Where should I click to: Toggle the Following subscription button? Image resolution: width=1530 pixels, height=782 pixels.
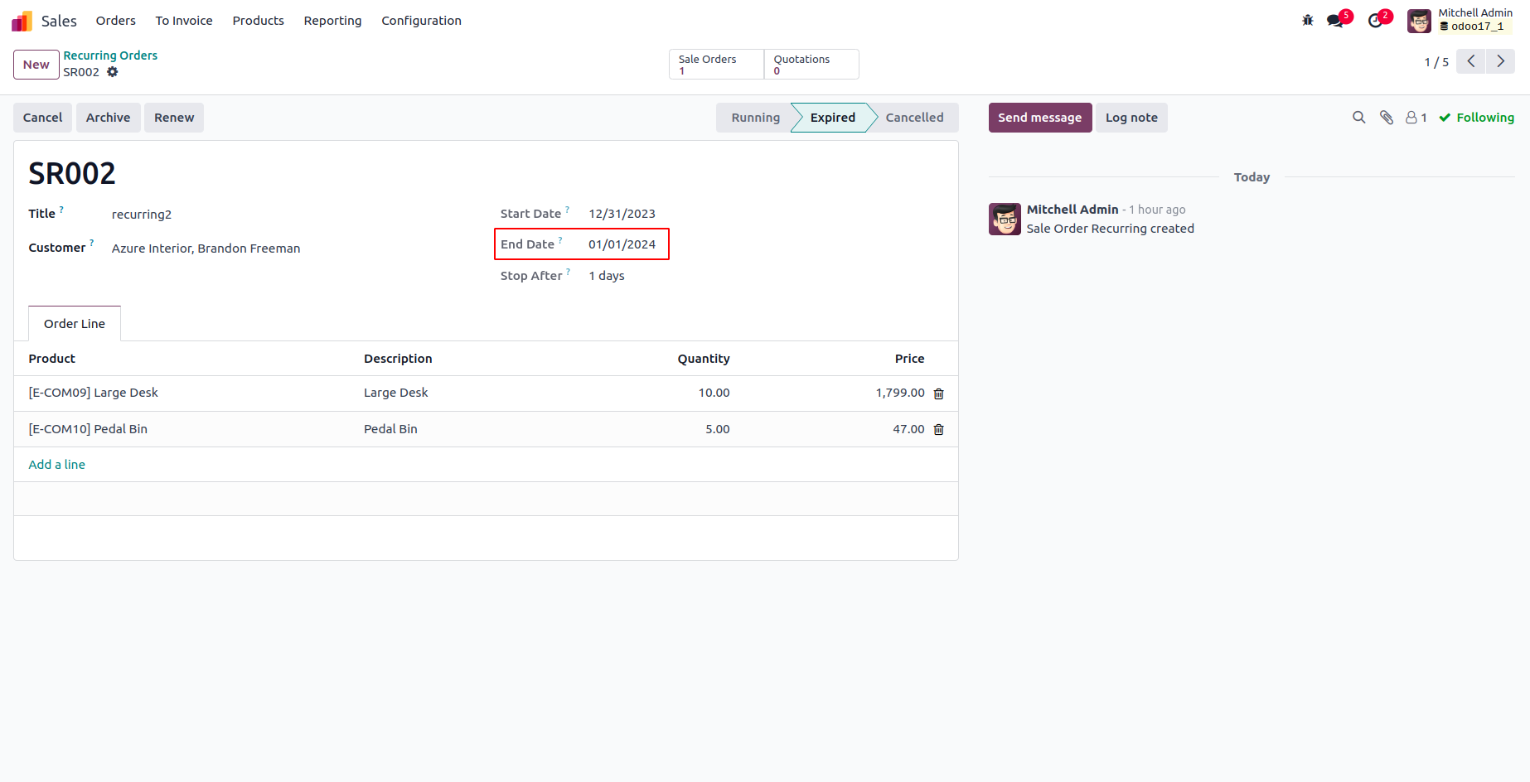[1476, 118]
